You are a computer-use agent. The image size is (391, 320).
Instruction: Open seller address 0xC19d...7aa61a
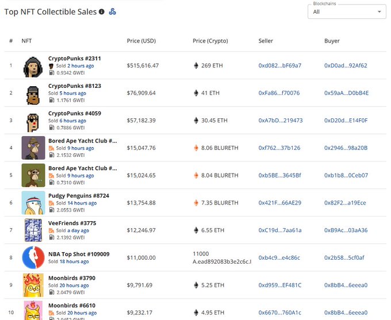(280, 230)
